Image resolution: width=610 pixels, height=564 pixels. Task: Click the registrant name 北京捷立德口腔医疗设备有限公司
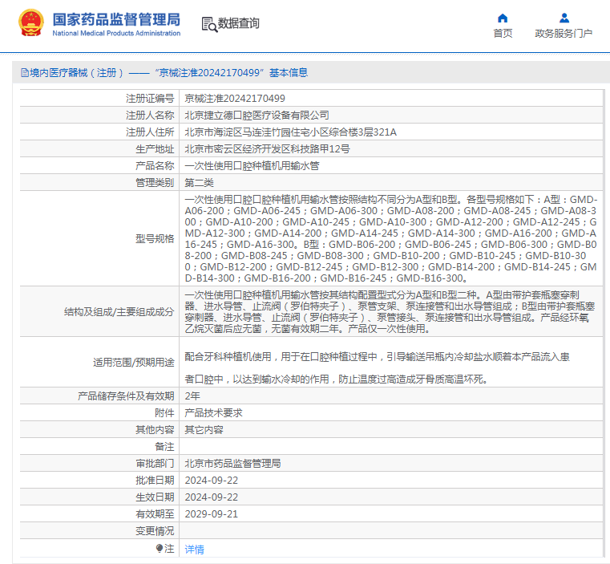[257, 115]
